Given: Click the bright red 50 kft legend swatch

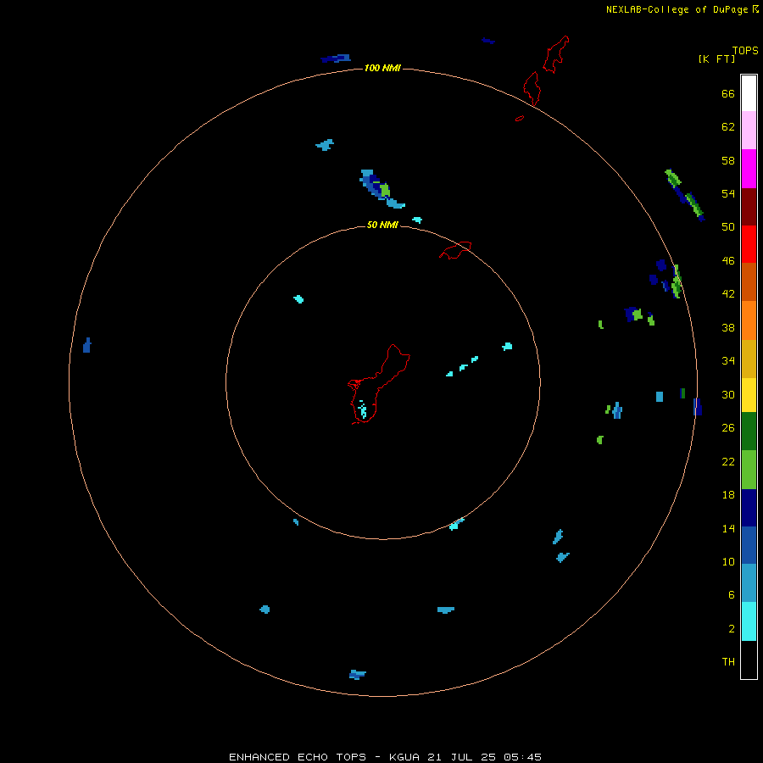Looking at the screenshot, I should click(749, 244).
